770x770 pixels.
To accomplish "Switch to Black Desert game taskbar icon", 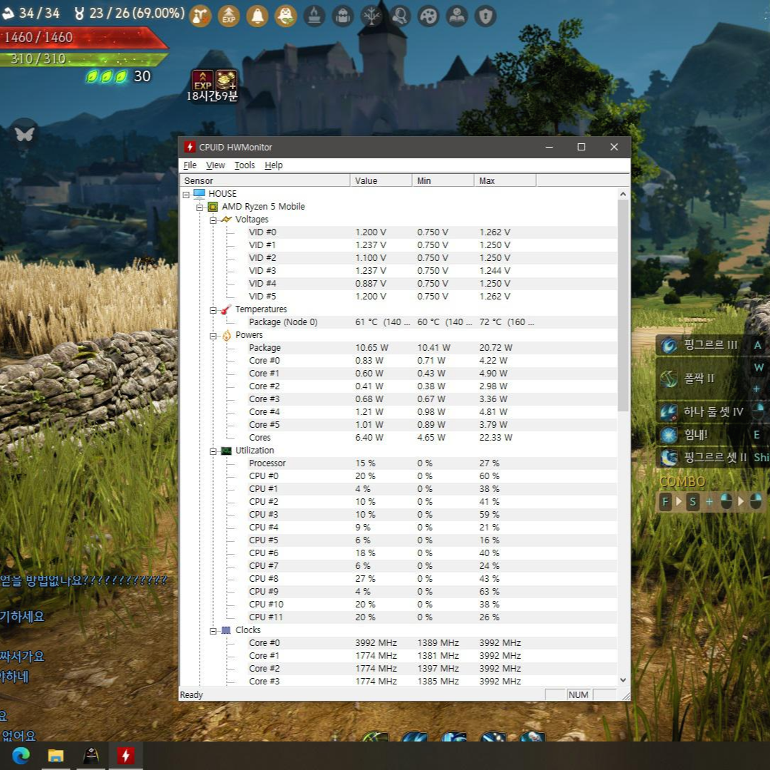I will point(91,755).
